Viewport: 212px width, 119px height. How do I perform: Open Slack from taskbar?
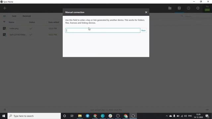click(110, 116)
